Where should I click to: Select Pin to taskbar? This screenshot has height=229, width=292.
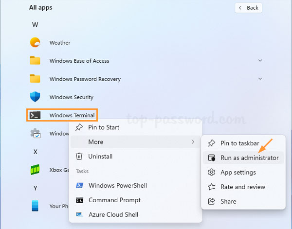click(x=243, y=143)
